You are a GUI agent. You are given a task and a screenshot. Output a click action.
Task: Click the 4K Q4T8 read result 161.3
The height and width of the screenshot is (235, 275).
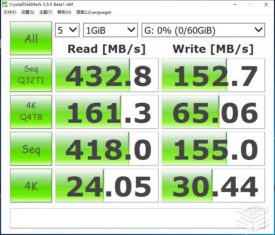[x=107, y=112]
